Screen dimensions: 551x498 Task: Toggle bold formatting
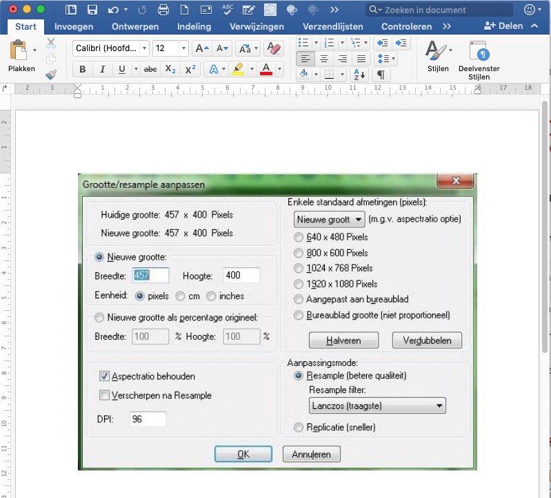pos(83,69)
